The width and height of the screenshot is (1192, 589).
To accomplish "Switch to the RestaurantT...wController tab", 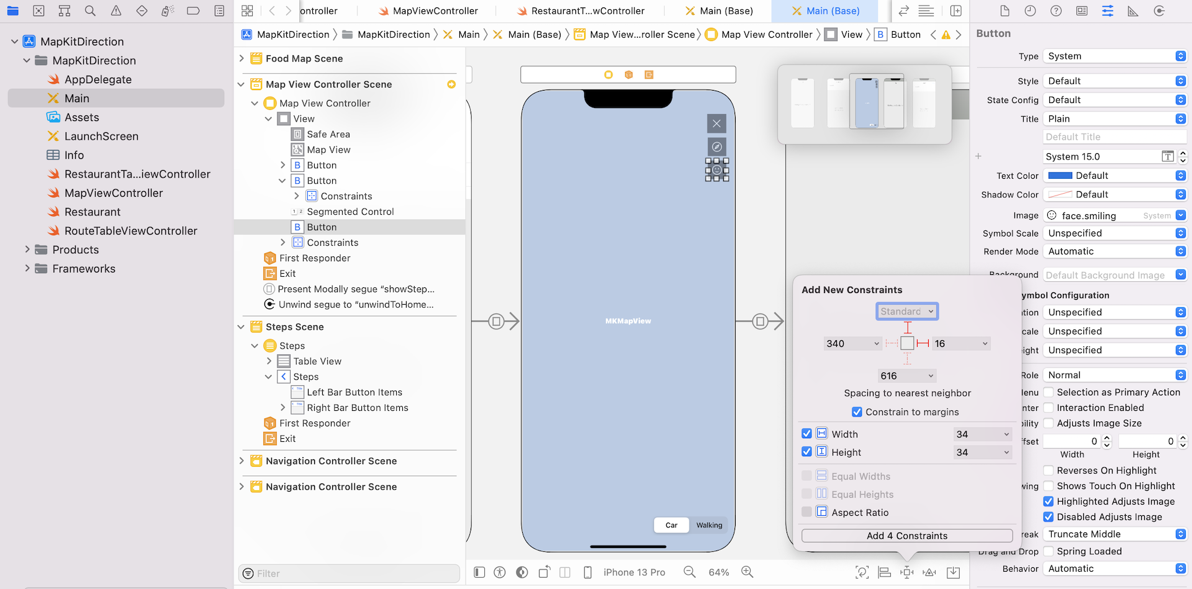I will pyautogui.click(x=580, y=11).
